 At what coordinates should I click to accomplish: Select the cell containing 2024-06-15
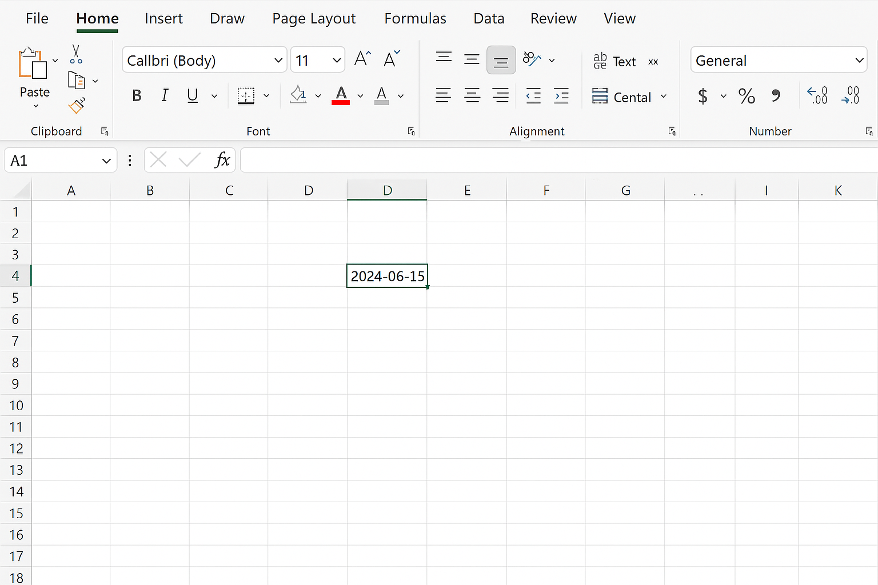387,276
